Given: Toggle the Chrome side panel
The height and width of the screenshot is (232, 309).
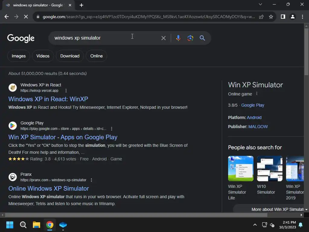Looking at the screenshot, I should [283, 17].
